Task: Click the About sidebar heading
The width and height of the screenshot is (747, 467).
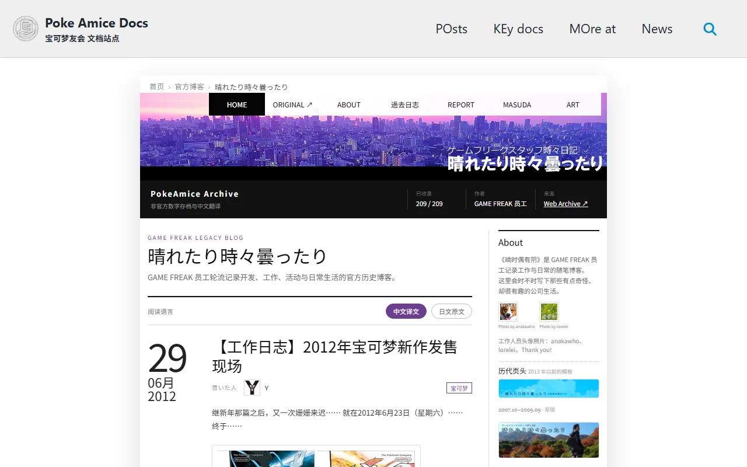Action: pos(511,242)
